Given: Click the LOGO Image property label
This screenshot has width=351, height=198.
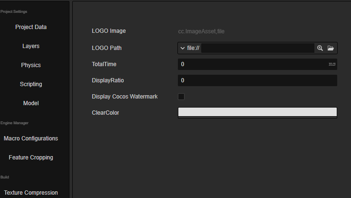Looking at the screenshot, I should 108,31.
